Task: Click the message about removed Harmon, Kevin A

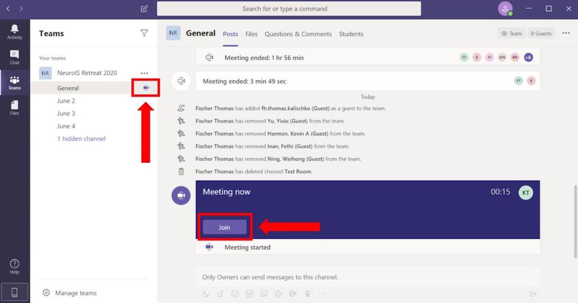Action: (x=280, y=134)
